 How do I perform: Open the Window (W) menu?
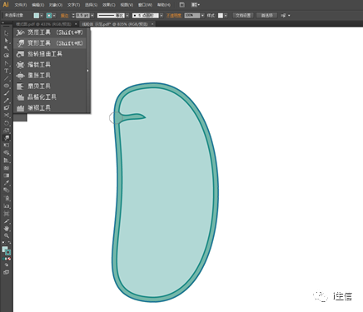pyautogui.click(x=145, y=5)
